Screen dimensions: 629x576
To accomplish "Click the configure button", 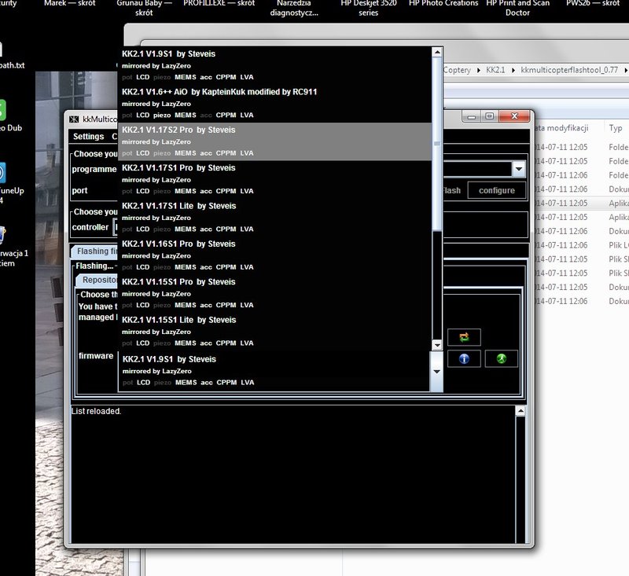I will point(497,190).
